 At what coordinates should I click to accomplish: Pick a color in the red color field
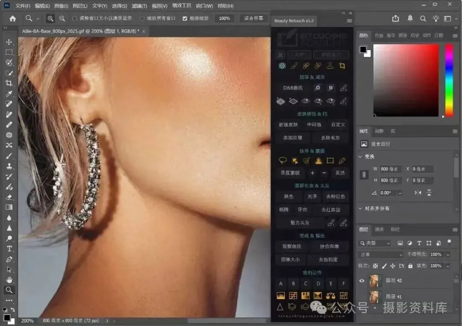click(x=406, y=80)
